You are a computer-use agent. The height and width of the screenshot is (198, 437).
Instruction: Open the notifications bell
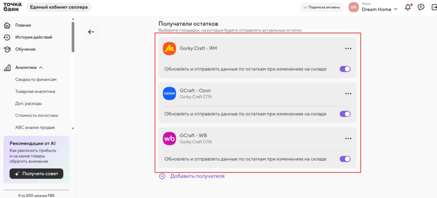click(408, 7)
